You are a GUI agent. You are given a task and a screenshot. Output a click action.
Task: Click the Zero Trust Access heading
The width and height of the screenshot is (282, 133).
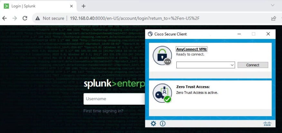(193, 87)
